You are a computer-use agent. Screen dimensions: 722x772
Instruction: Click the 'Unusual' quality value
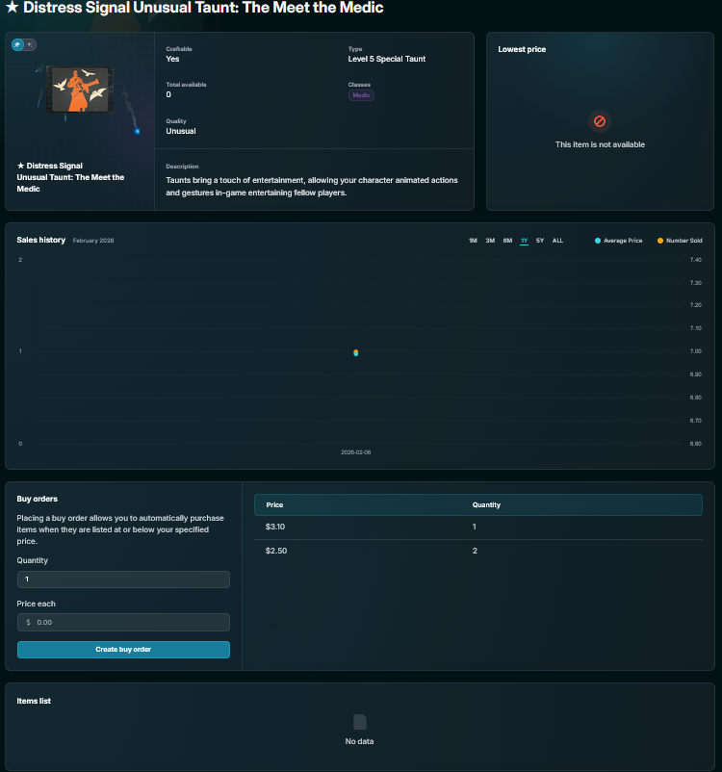[x=181, y=131]
